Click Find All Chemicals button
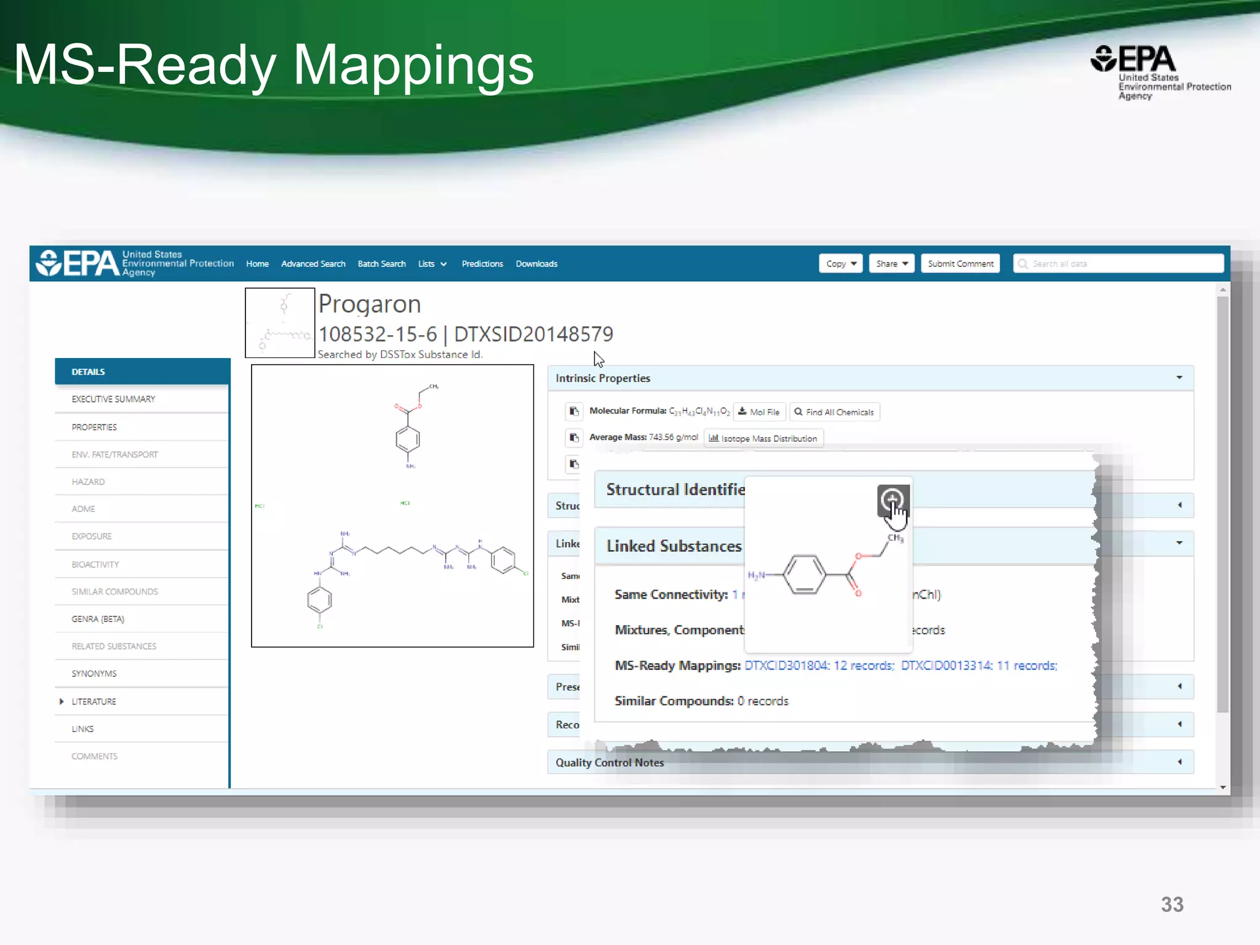The width and height of the screenshot is (1260, 945). click(834, 412)
